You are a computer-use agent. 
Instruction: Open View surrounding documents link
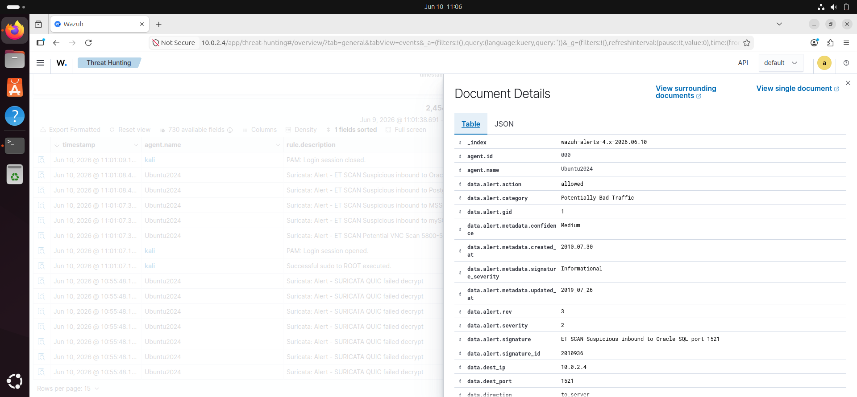tap(686, 92)
